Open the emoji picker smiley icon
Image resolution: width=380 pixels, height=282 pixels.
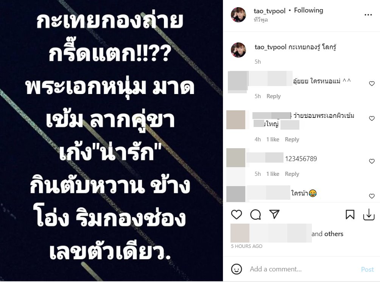[x=237, y=269]
